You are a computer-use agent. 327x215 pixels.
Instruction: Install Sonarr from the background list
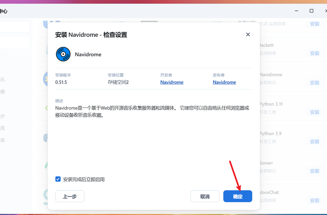pos(314,171)
